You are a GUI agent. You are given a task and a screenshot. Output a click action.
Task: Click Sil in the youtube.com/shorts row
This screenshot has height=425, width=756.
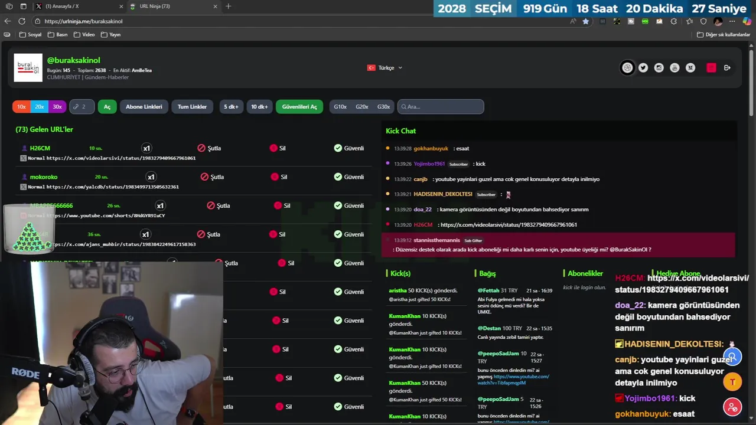pyautogui.click(x=282, y=206)
